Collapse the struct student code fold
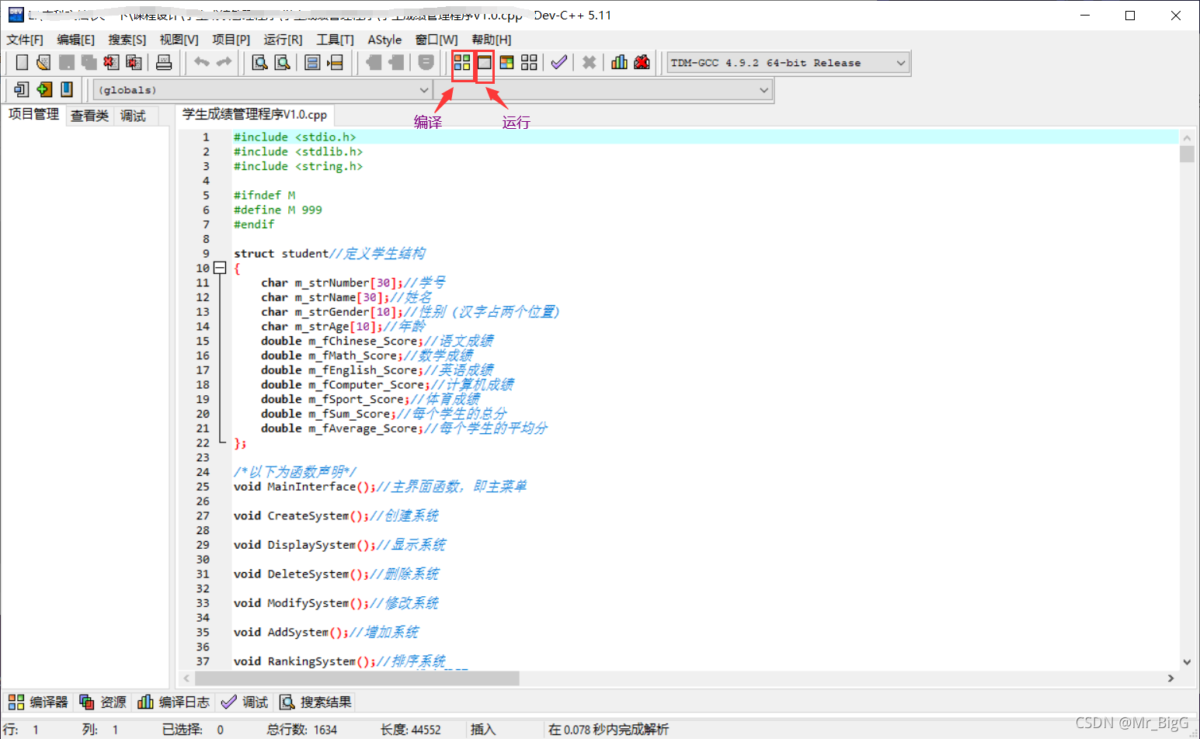1200x739 pixels. tap(220, 268)
